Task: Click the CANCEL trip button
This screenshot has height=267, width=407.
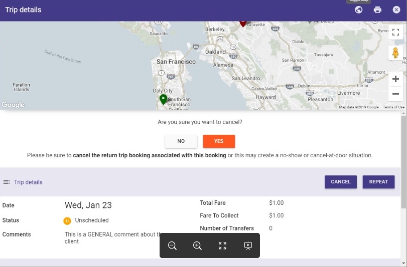Action: click(341, 182)
